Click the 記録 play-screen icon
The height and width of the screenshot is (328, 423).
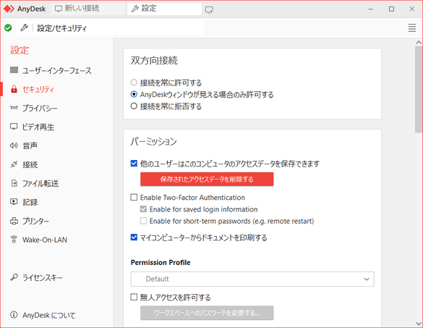pos(14,201)
